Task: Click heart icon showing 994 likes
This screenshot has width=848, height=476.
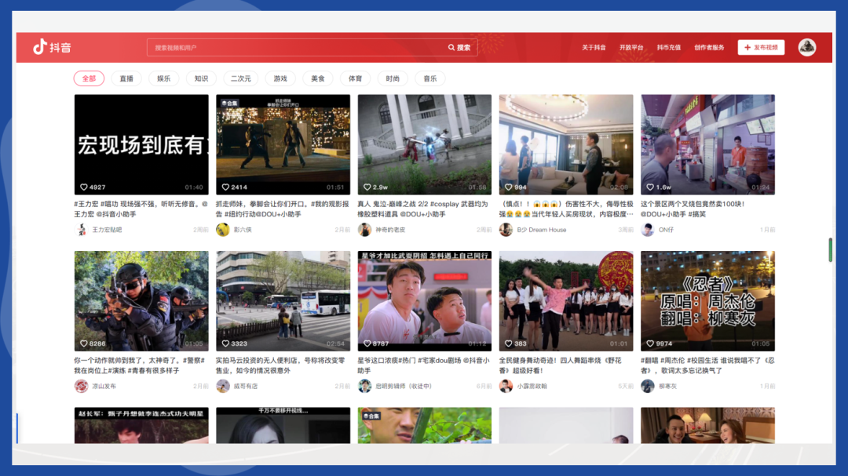Action: (x=508, y=187)
